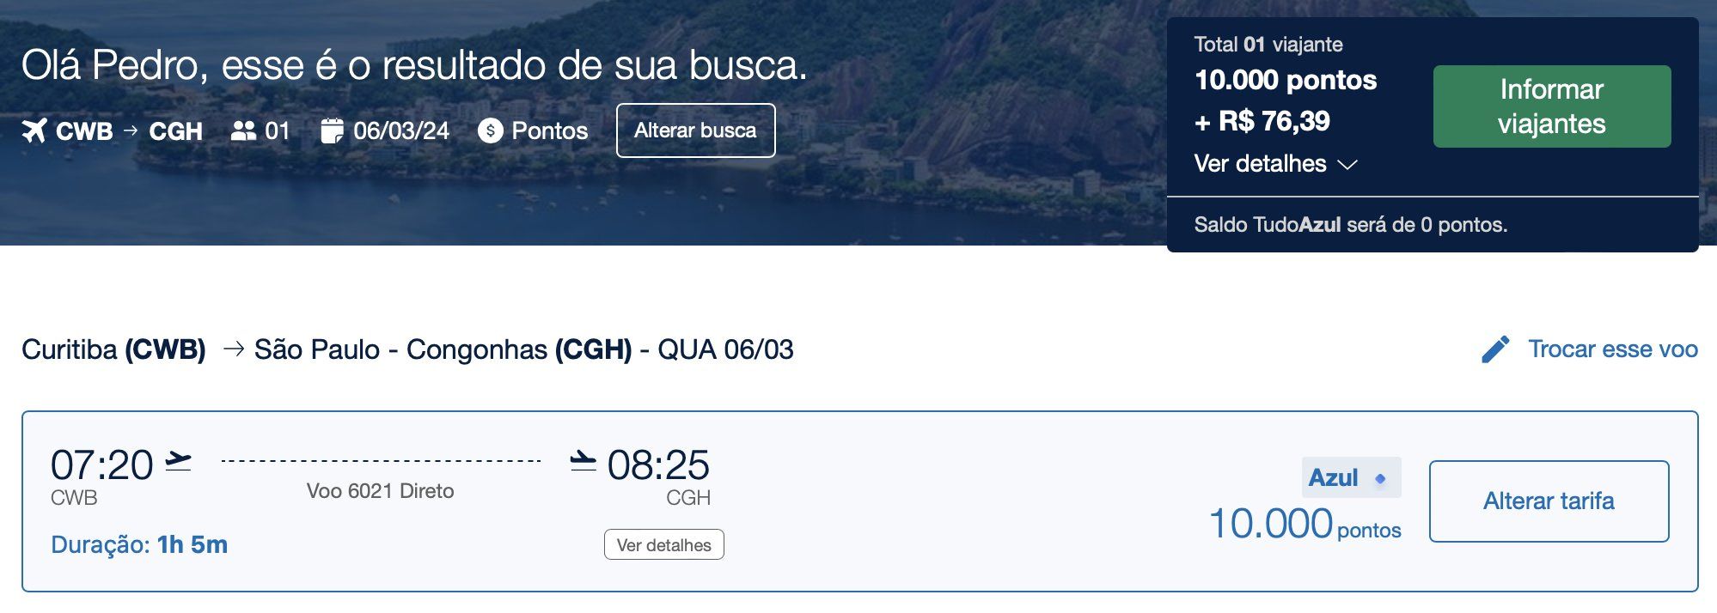
Task: Click the chevron arrow next to Ver detalhes
Action: [1347, 165]
